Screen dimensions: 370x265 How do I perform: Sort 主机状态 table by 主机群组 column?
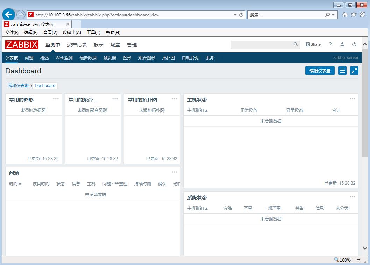point(197,110)
